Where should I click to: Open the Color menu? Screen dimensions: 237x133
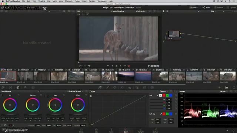pyautogui.click(x=84, y=1)
